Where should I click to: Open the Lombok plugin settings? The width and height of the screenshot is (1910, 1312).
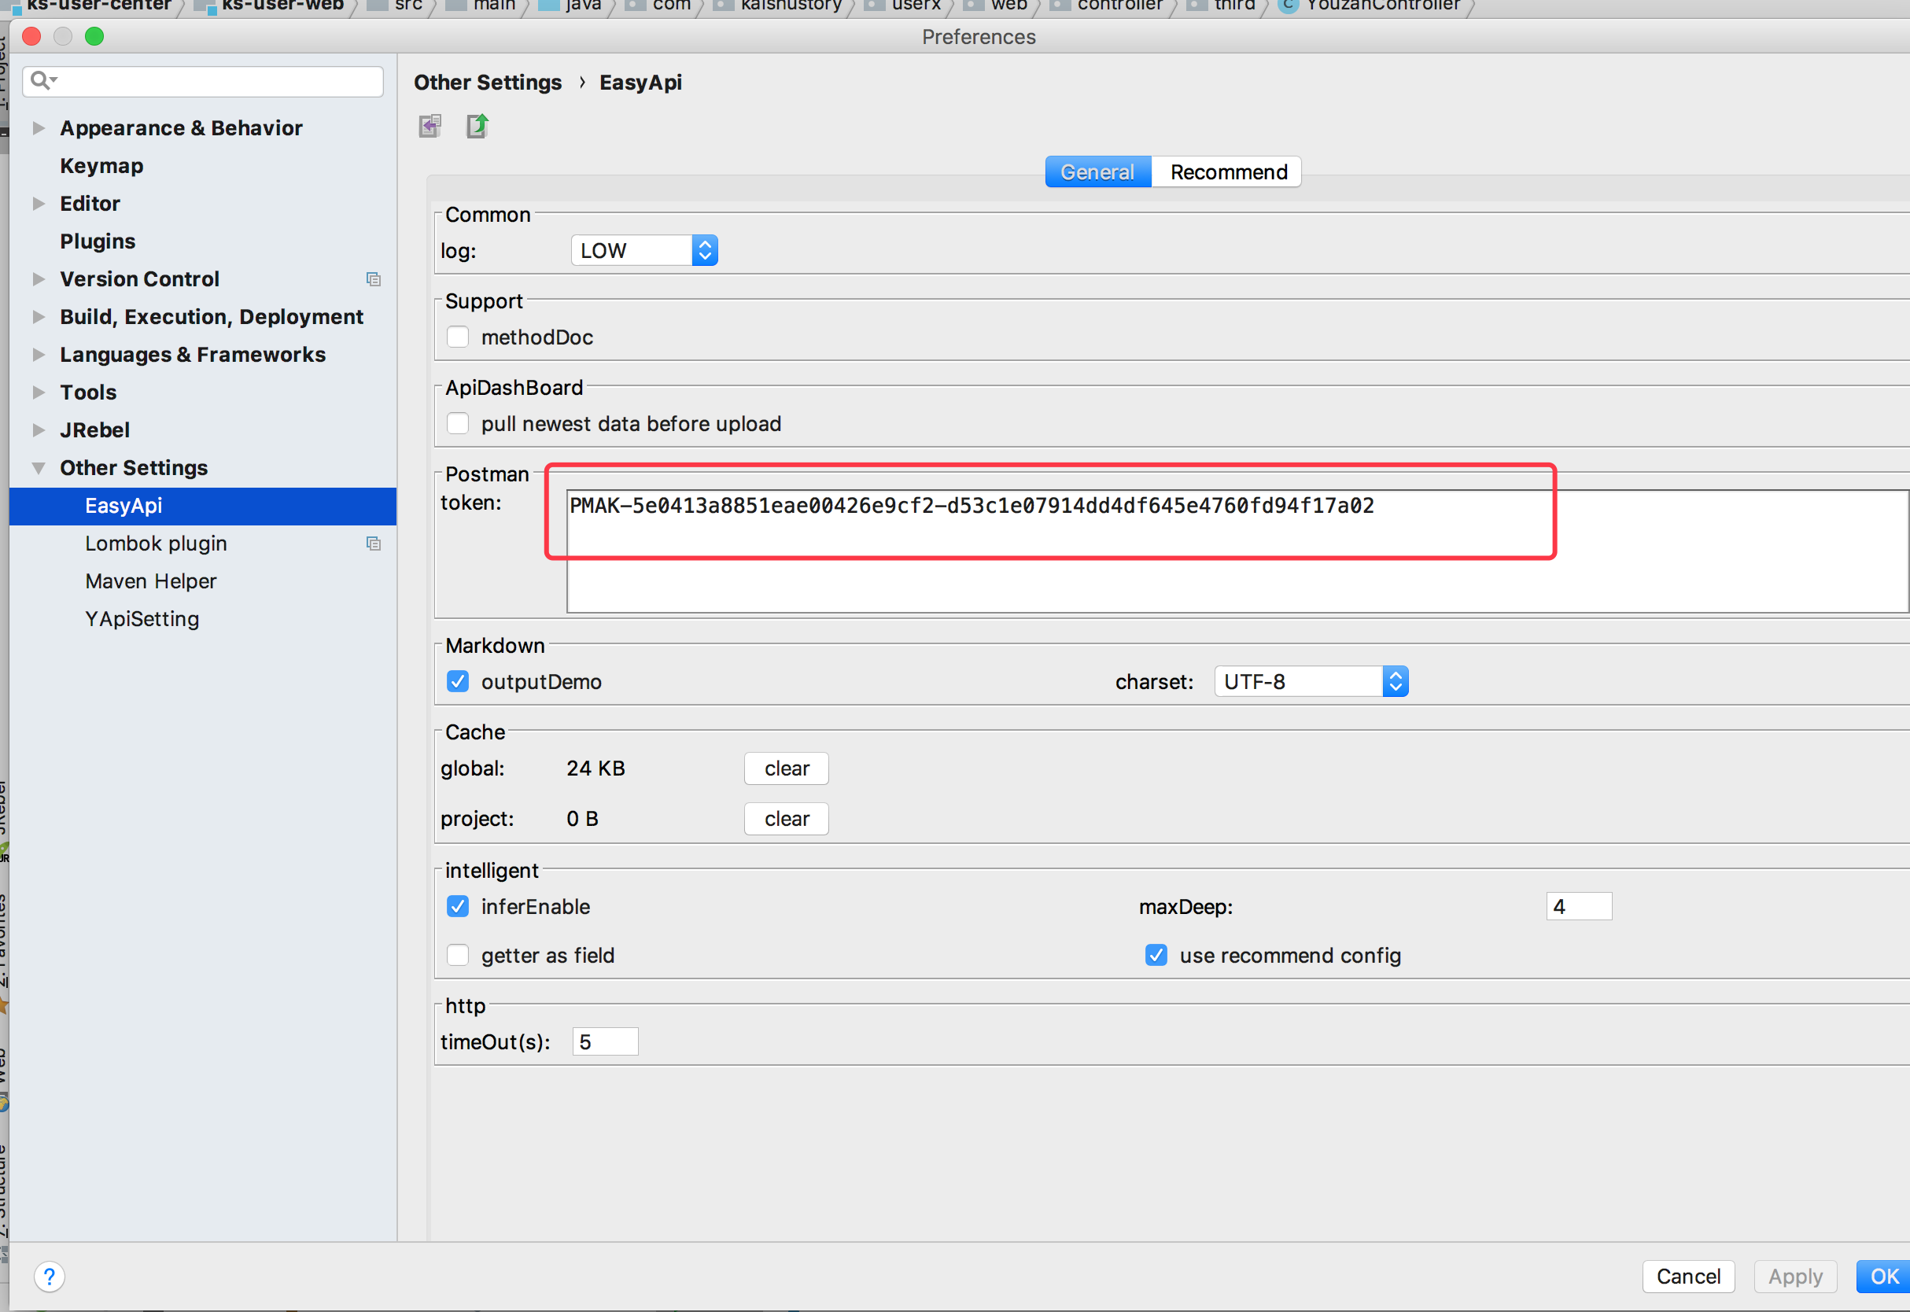[x=155, y=541]
